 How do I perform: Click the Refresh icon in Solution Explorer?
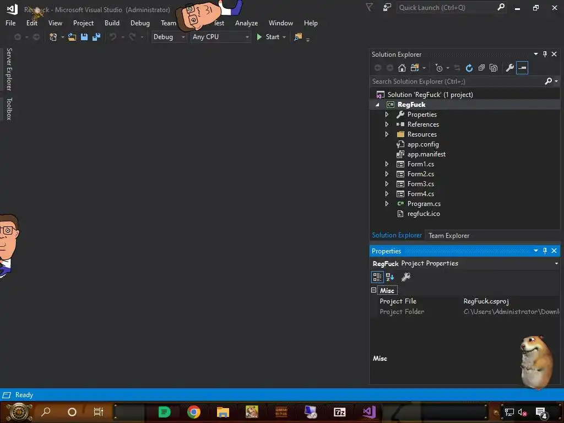469,68
